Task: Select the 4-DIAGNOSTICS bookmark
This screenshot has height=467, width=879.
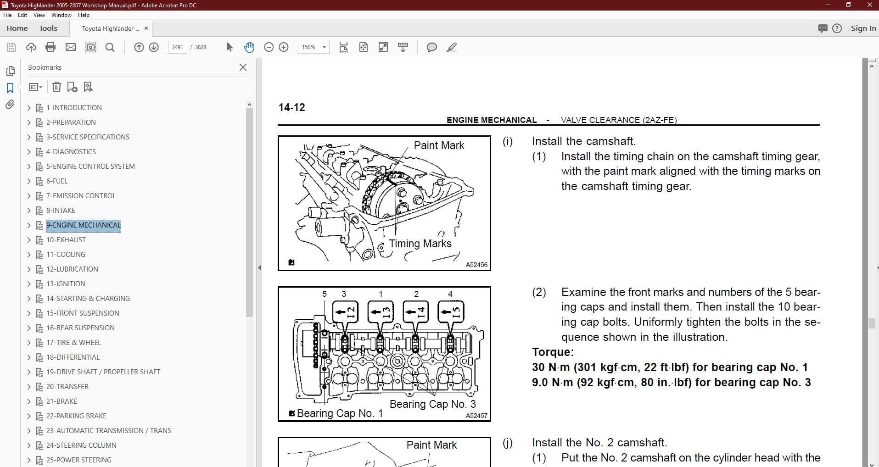Action: point(71,152)
